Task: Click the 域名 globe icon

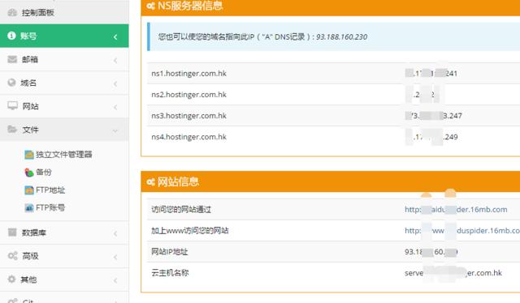Action: pyautogui.click(x=11, y=83)
